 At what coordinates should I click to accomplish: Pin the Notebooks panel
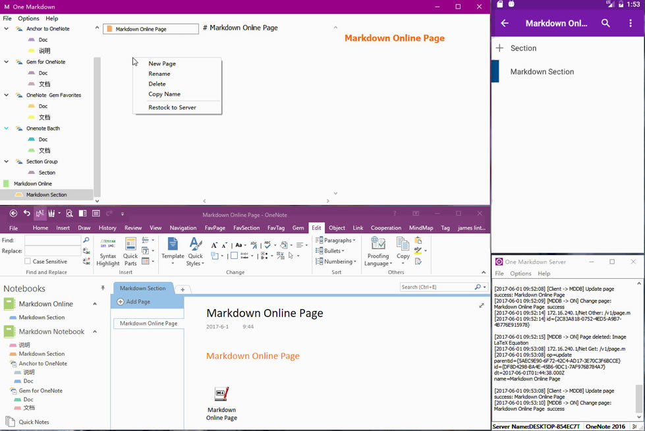click(102, 288)
